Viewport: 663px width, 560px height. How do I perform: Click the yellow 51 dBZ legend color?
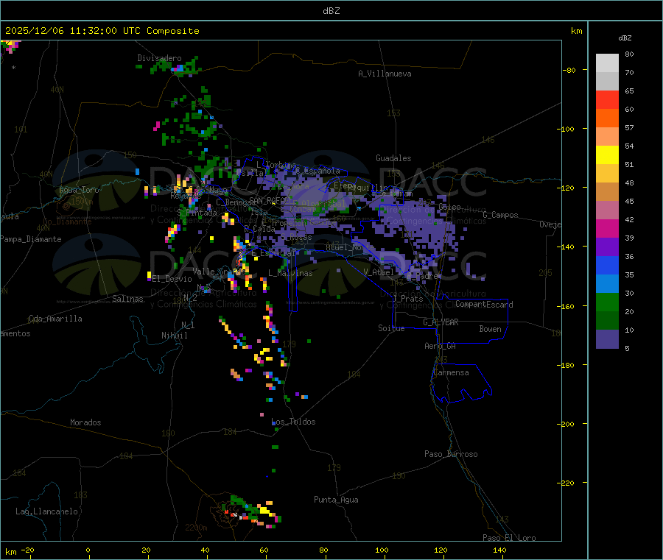(x=607, y=155)
